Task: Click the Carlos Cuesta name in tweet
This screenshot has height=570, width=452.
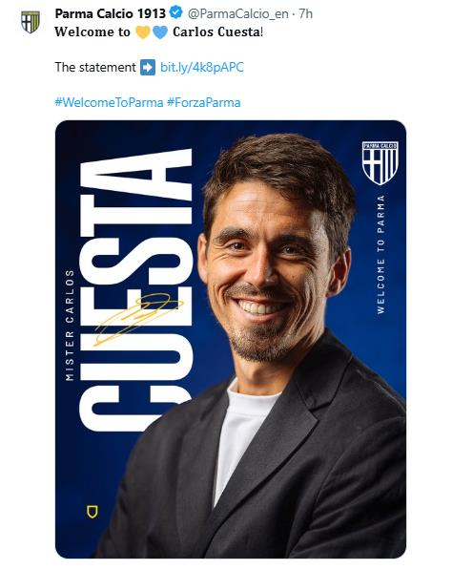Action: [x=217, y=32]
